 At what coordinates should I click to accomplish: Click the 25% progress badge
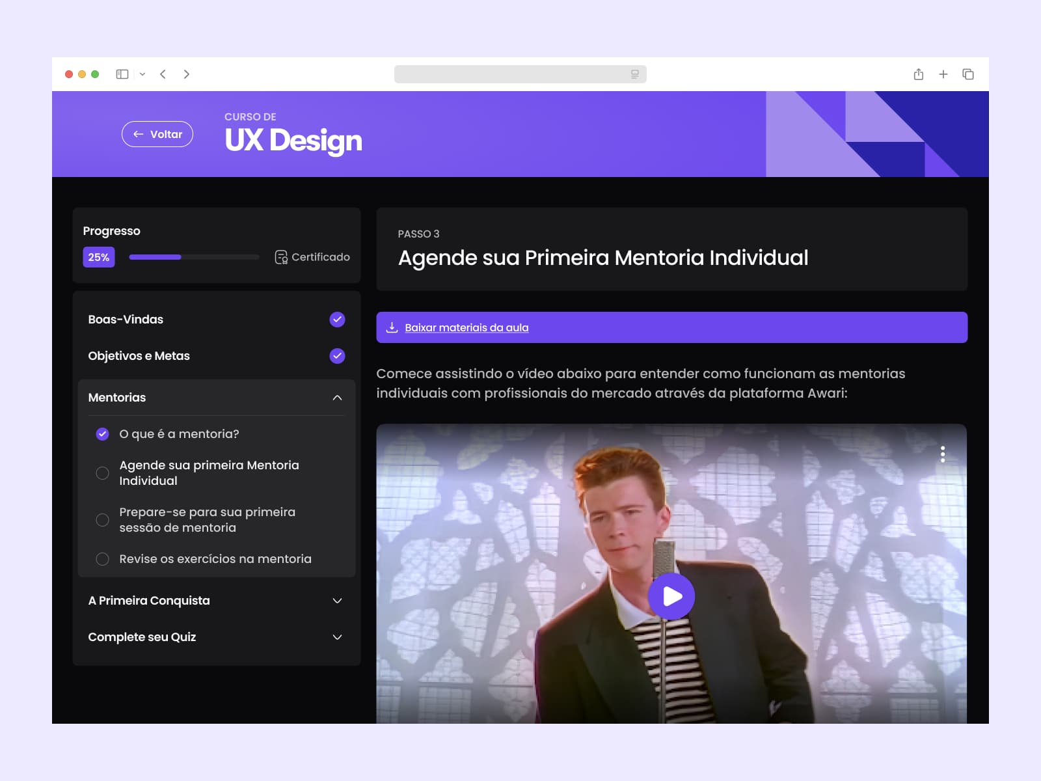99,257
